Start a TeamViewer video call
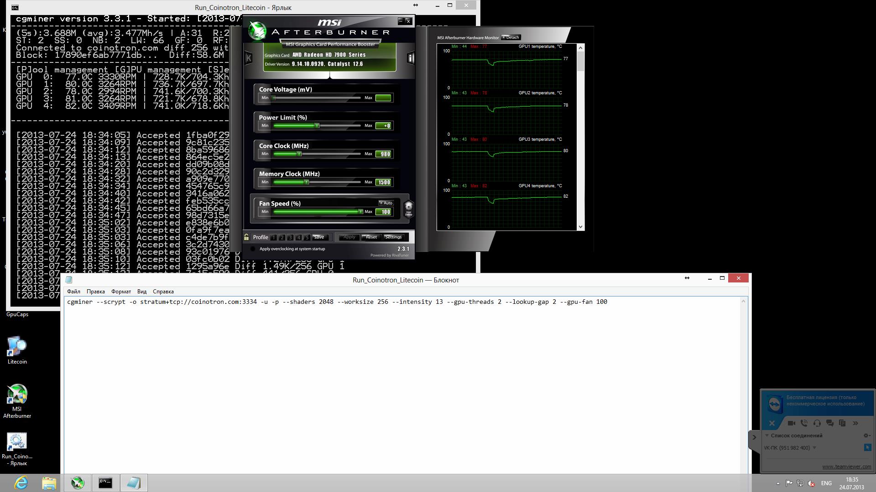Screen dimensions: 876x492 [792, 423]
